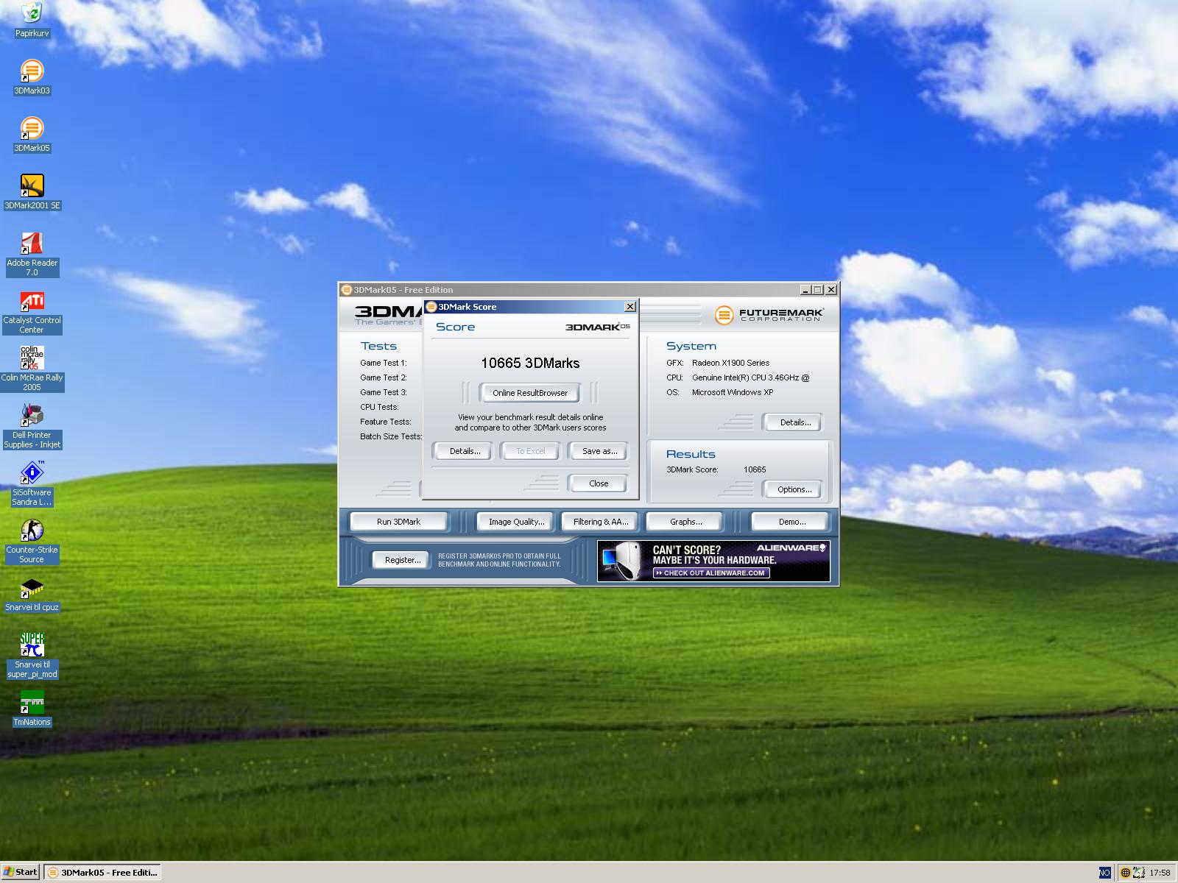
Task: Open the Windows Start menu
Action: [21, 873]
